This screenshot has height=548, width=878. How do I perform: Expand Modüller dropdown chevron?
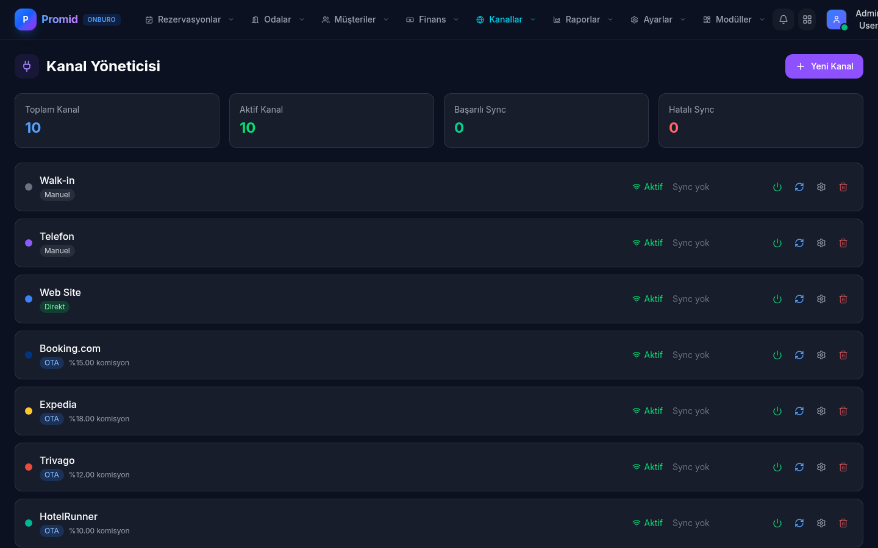[x=762, y=19]
